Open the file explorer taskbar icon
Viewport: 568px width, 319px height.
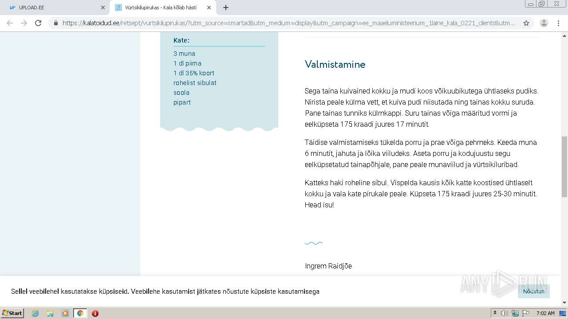point(50,313)
